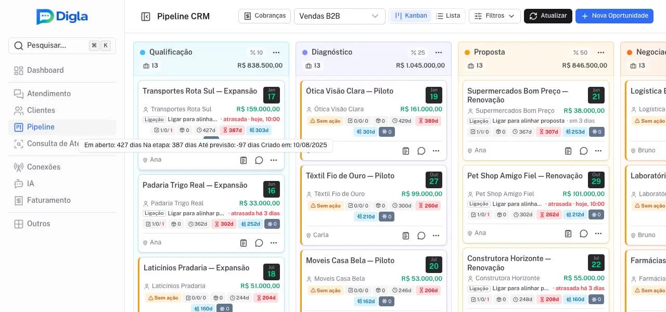
Task: Open notes icon on Supermercados Bom Preço card
Action: (x=568, y=151)
